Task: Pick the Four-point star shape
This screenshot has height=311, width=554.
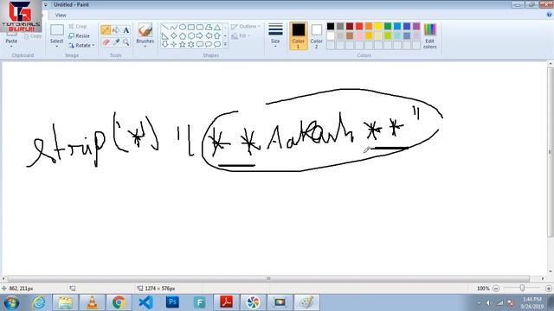Action: [173, 44]
